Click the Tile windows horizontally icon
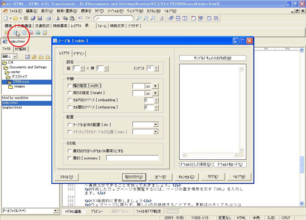306x220 pixels. click(x=178, y=18)
